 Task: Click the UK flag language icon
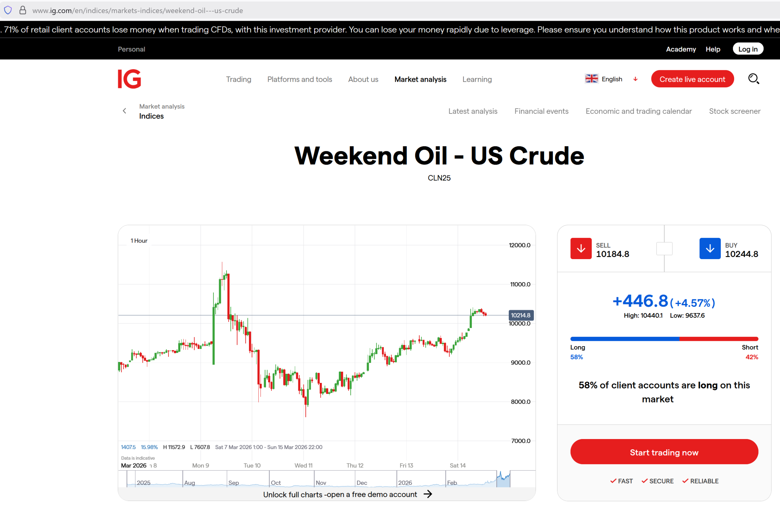[x=591, y=79]
